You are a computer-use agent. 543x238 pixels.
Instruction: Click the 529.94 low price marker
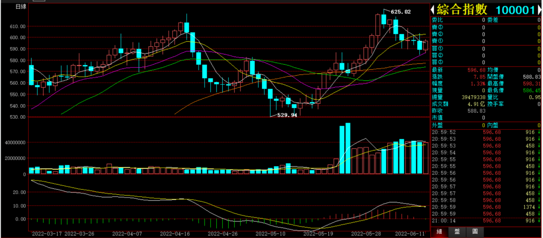point(287,115)
